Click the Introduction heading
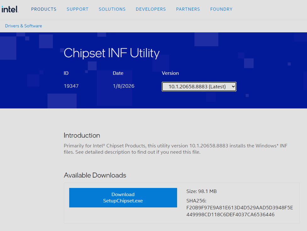 82,135
